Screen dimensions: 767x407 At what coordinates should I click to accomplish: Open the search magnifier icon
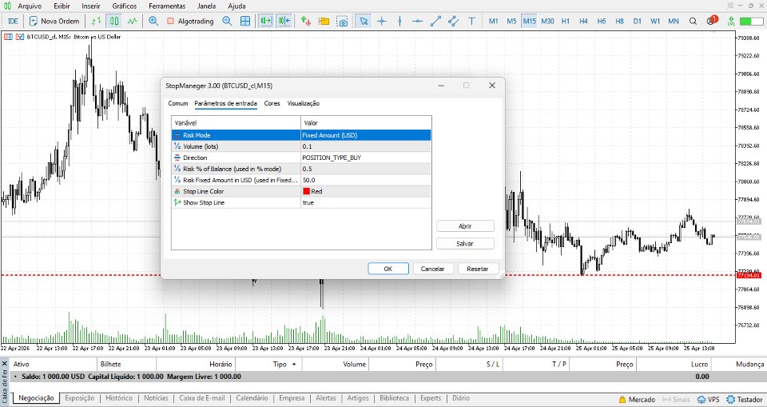[x=693, y=21]
